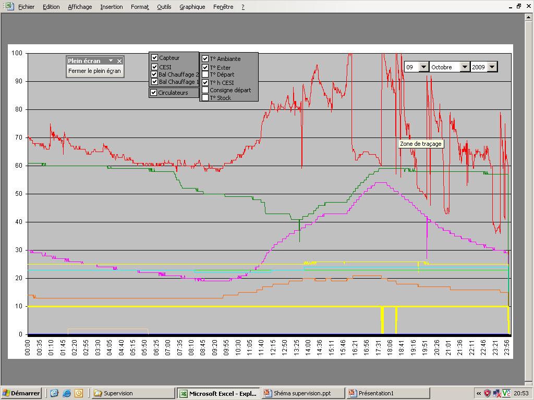Open the clock quick launch icon
The width and height of the screenshot is (534, 400).
click(79, 393)
